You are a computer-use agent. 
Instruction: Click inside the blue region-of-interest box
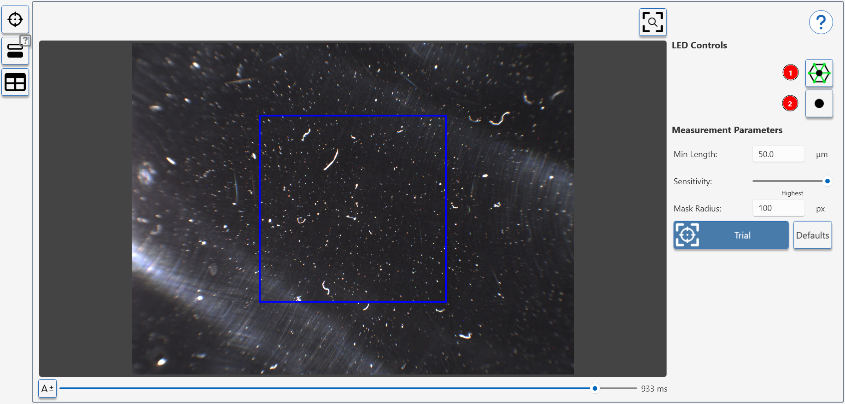353,209
